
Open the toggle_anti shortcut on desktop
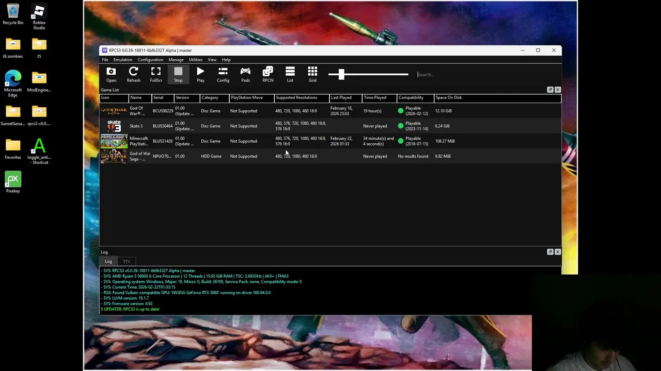(39, 151)
